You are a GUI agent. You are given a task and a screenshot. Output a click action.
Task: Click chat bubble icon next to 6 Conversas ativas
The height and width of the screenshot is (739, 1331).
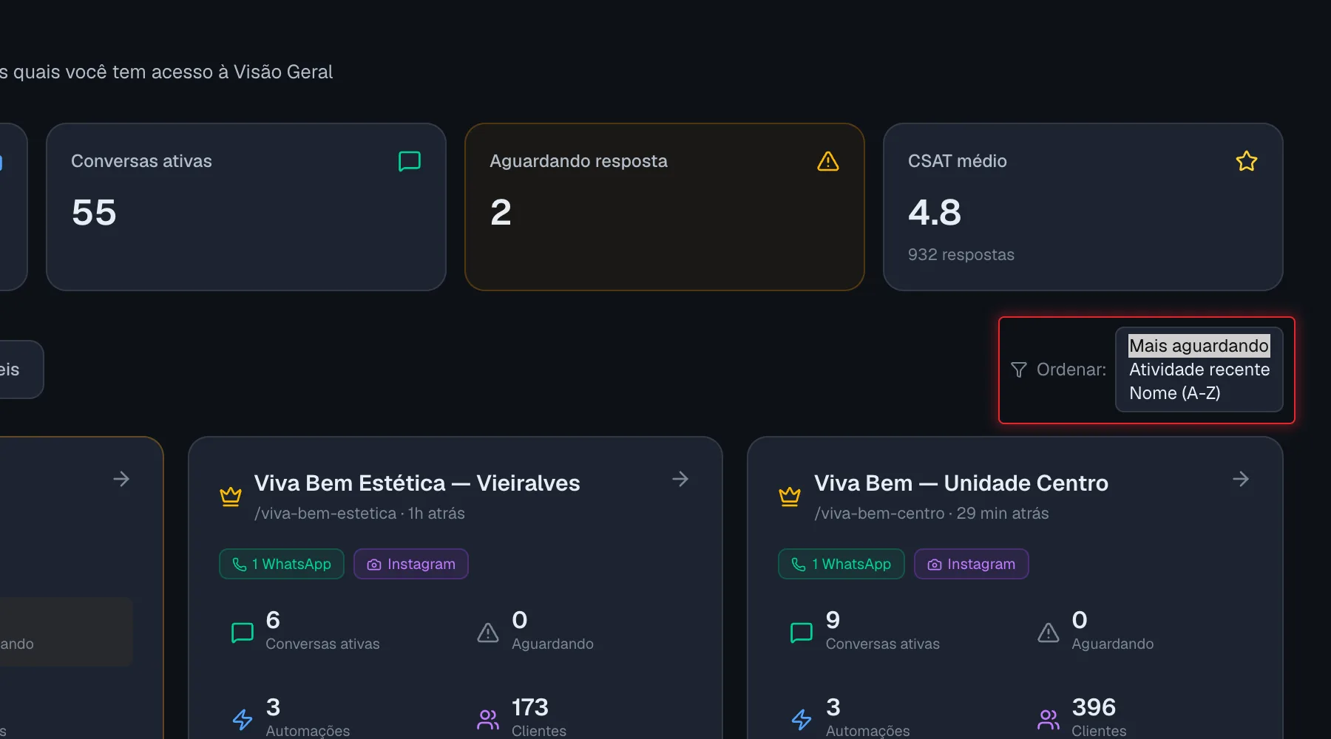(x=243, y=633)
